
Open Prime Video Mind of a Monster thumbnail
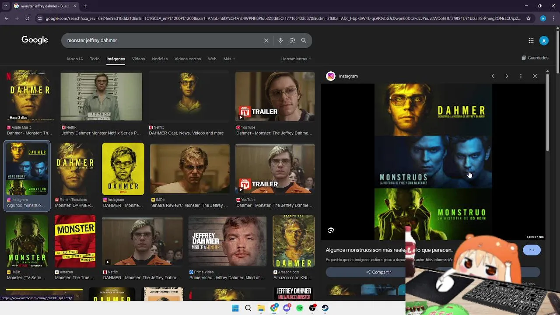tap(227, 241)
